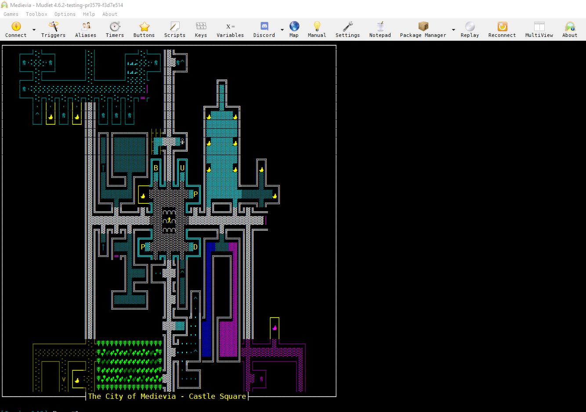Viewport: 586px width, 412px height.
Task: Open the Buttons editor
Action: coord(144,29)
